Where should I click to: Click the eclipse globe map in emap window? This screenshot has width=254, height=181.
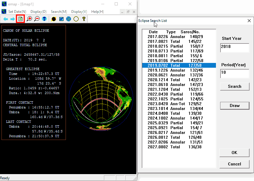pyautogui.click(x=101, y=99)
